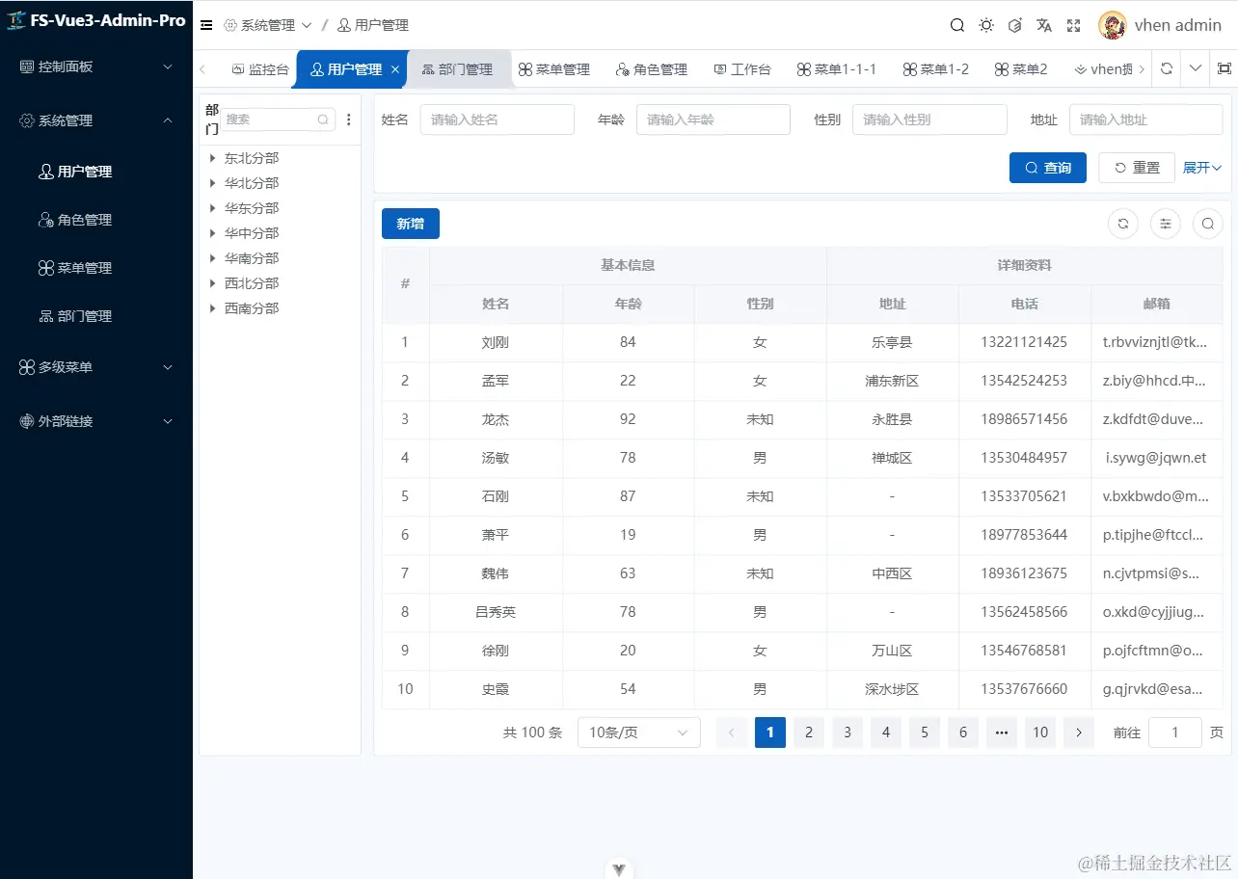This screenshot has height=879, width=1238.
Task: Open the 系统管理 breadcrumb dropdown
Action: [x=268, y=25]
